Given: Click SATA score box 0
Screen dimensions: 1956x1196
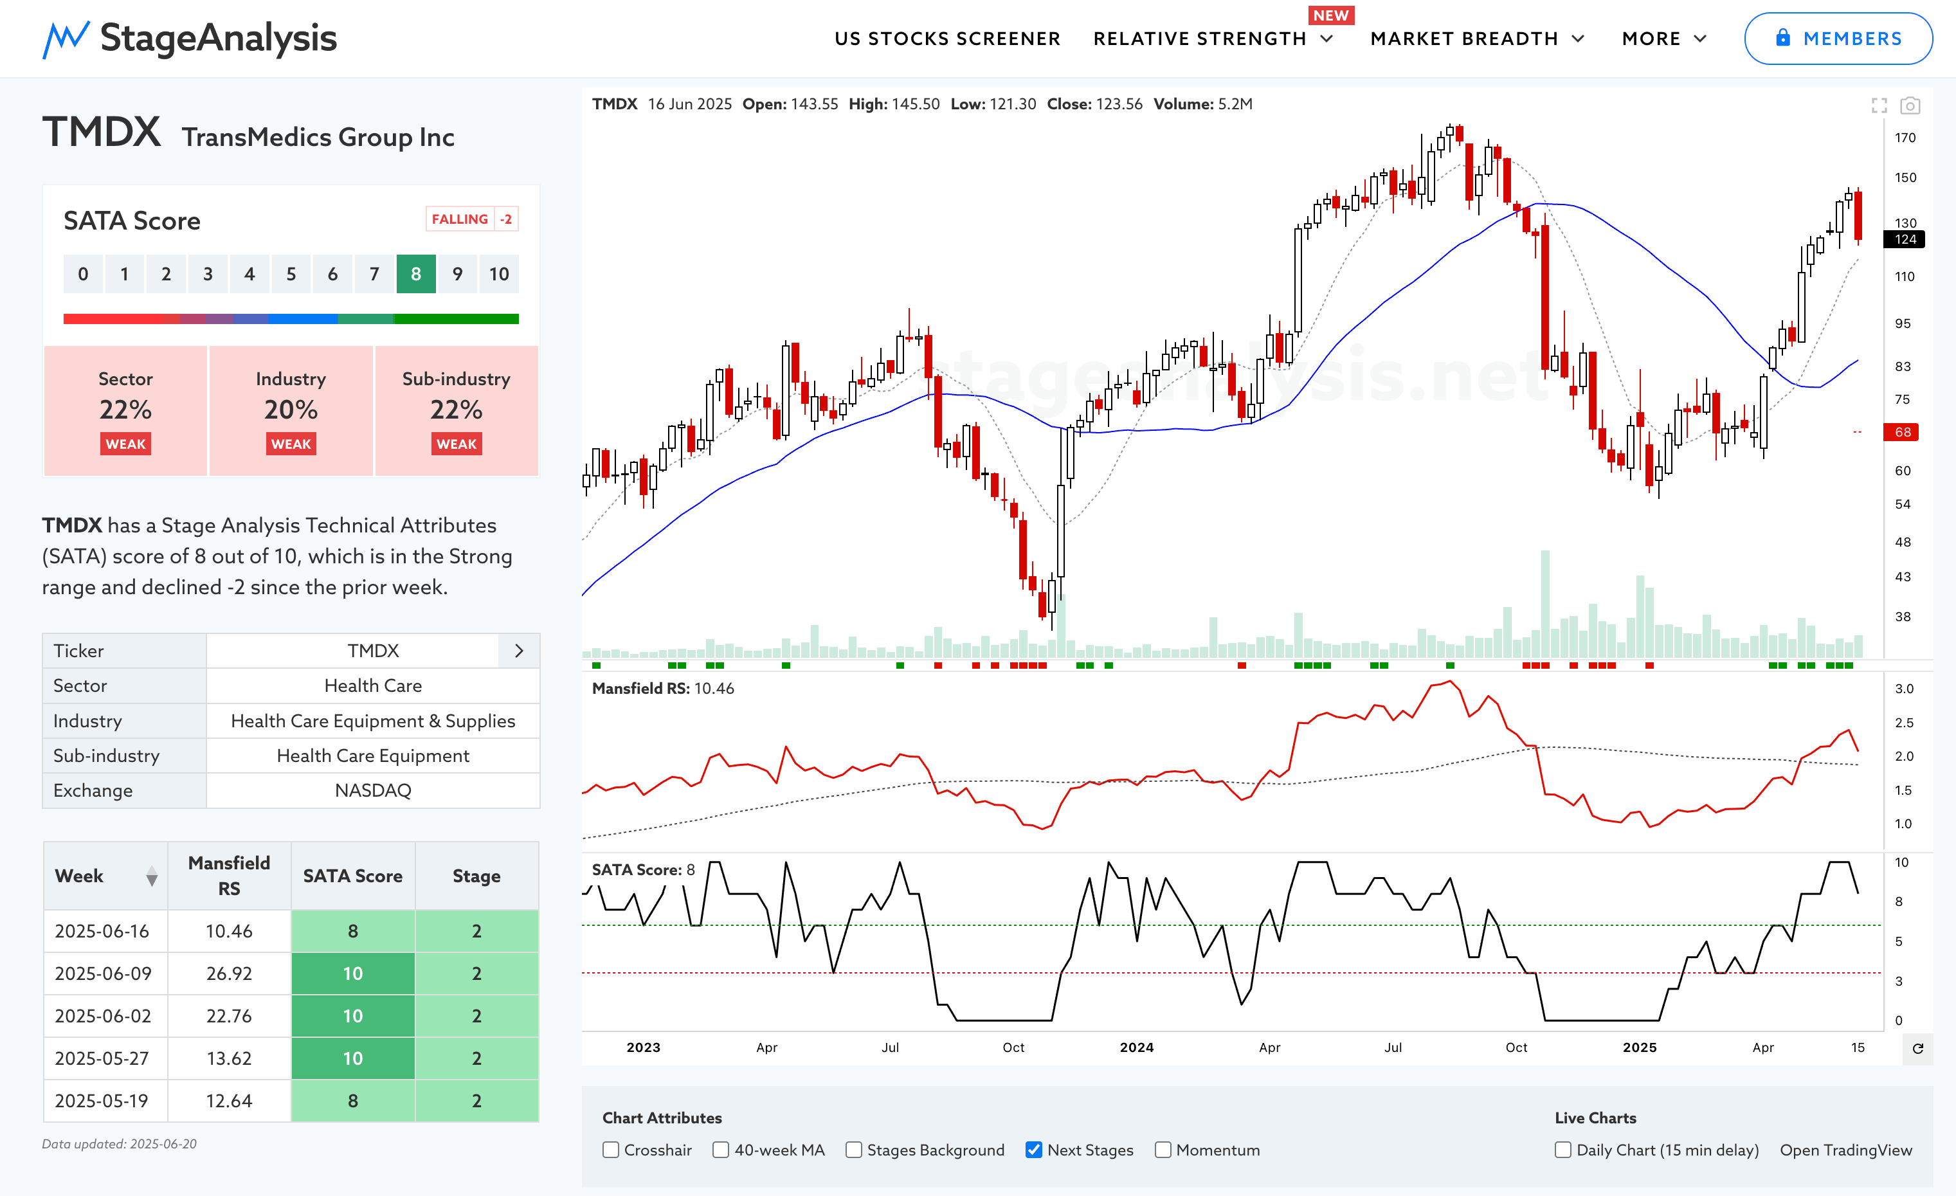Looking at the screenshot, I should tap(84, 274).
